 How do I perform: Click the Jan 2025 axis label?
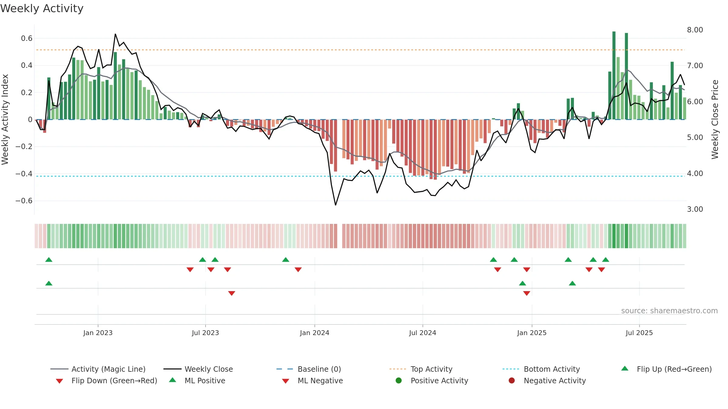click(x=532, y=333)
